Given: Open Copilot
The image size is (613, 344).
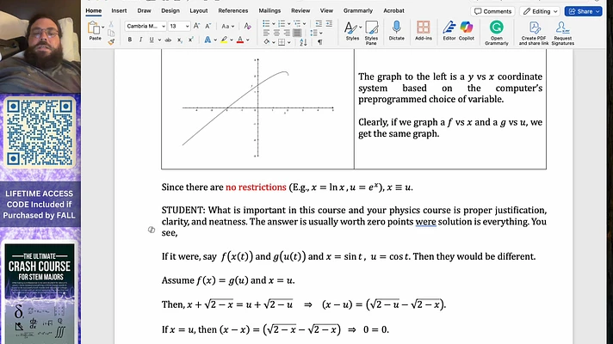Looking at the screenshot, I should [x=466, y=31].
